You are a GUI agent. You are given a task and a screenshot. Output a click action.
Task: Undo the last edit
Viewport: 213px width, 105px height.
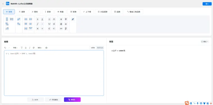(5, 48)
